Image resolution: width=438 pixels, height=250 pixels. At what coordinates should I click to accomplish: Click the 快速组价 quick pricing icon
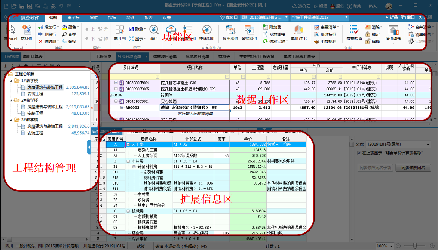point(207,30)
